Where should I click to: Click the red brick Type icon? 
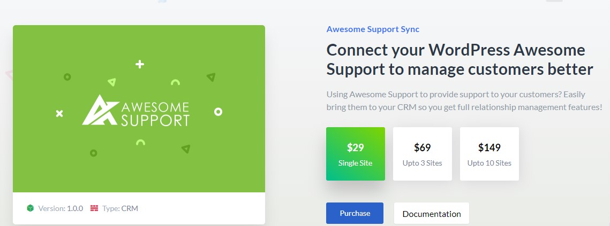tap(94, 208)
